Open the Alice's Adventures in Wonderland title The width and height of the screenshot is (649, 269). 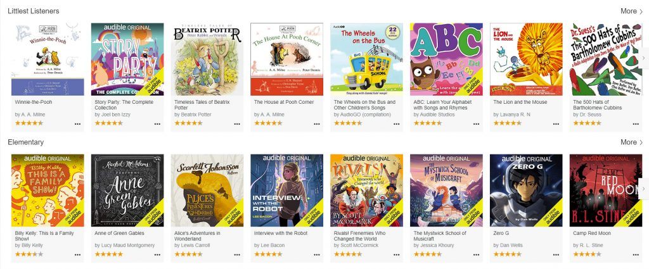(197, 236)
